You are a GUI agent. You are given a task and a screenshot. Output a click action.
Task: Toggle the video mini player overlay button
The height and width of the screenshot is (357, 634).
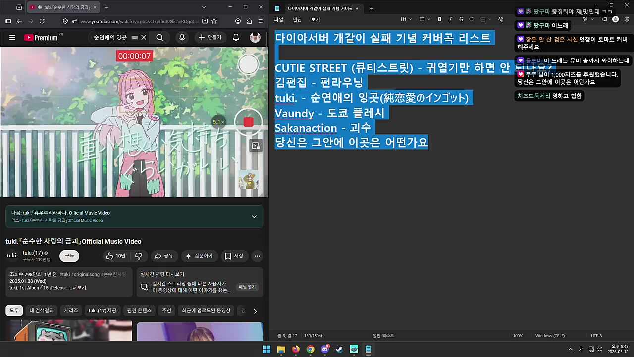(x=256, y=146)
